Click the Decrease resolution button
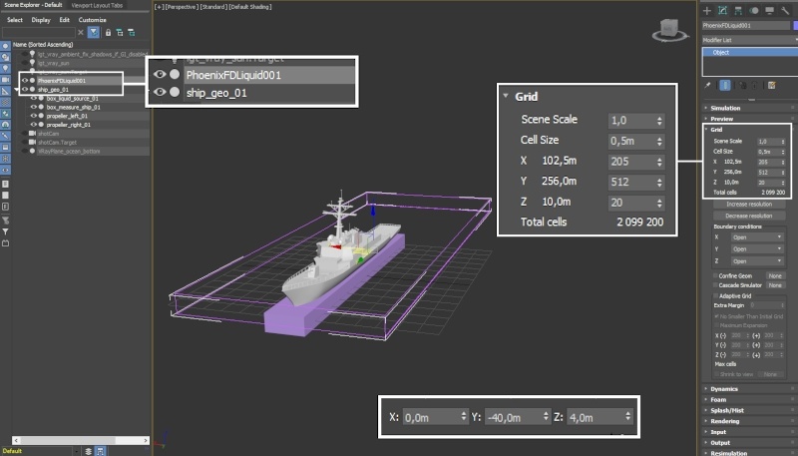Screen dimensions: 798x456 749,216
